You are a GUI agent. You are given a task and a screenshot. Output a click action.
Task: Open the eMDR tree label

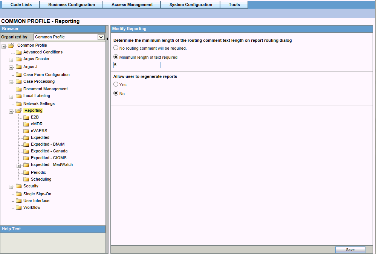click(x=37, y=124)
